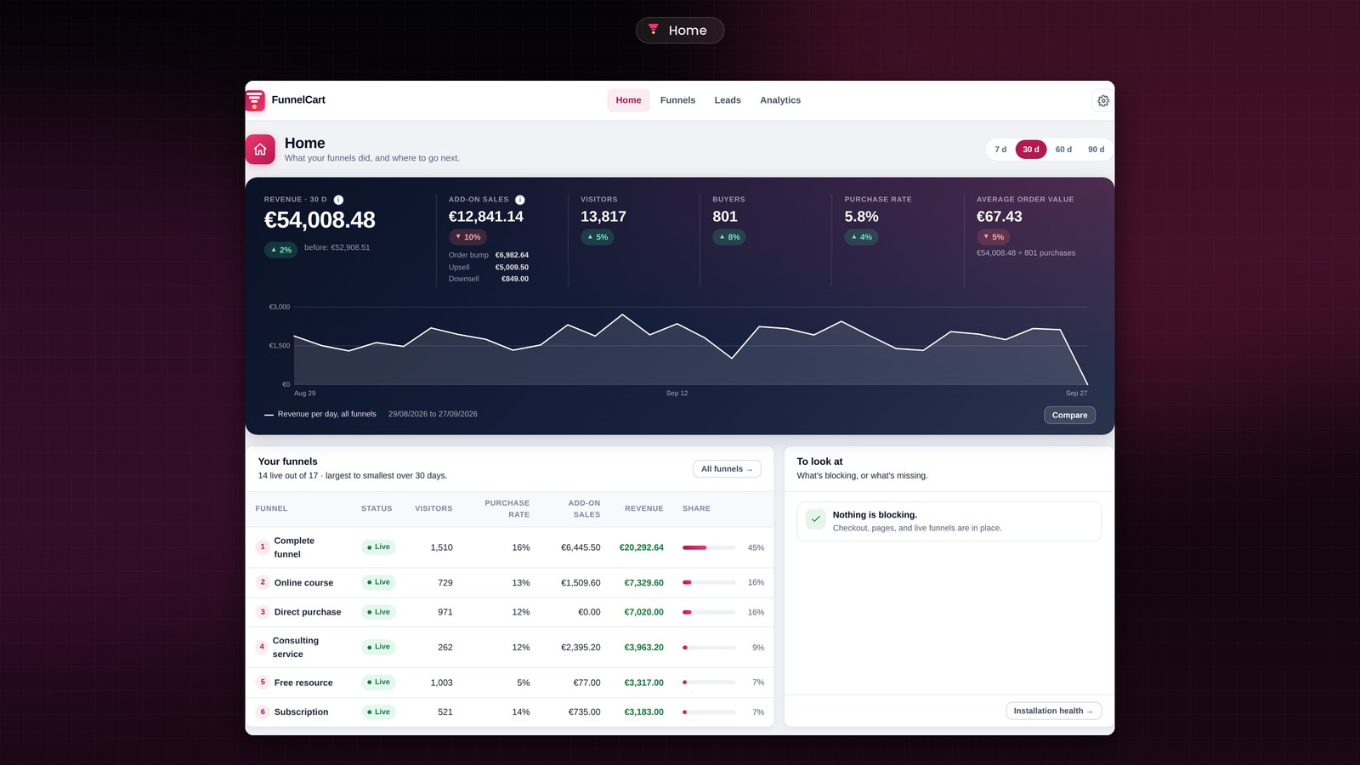
Task: Click the pink Home page icon
Action: pos(260,150)
